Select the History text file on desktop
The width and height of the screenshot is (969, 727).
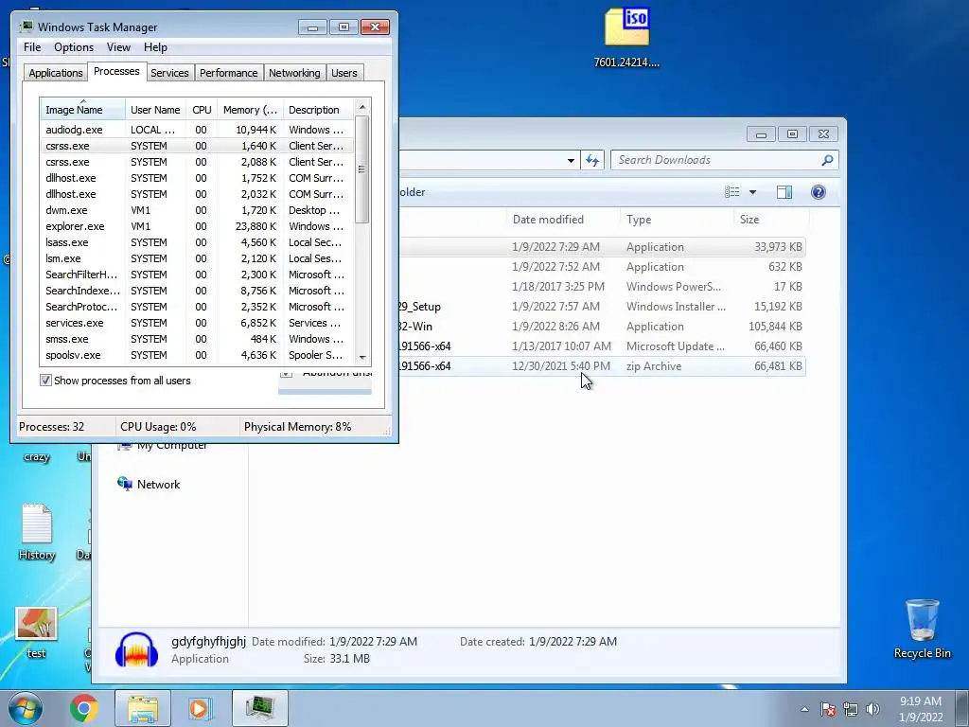[37, 533]
